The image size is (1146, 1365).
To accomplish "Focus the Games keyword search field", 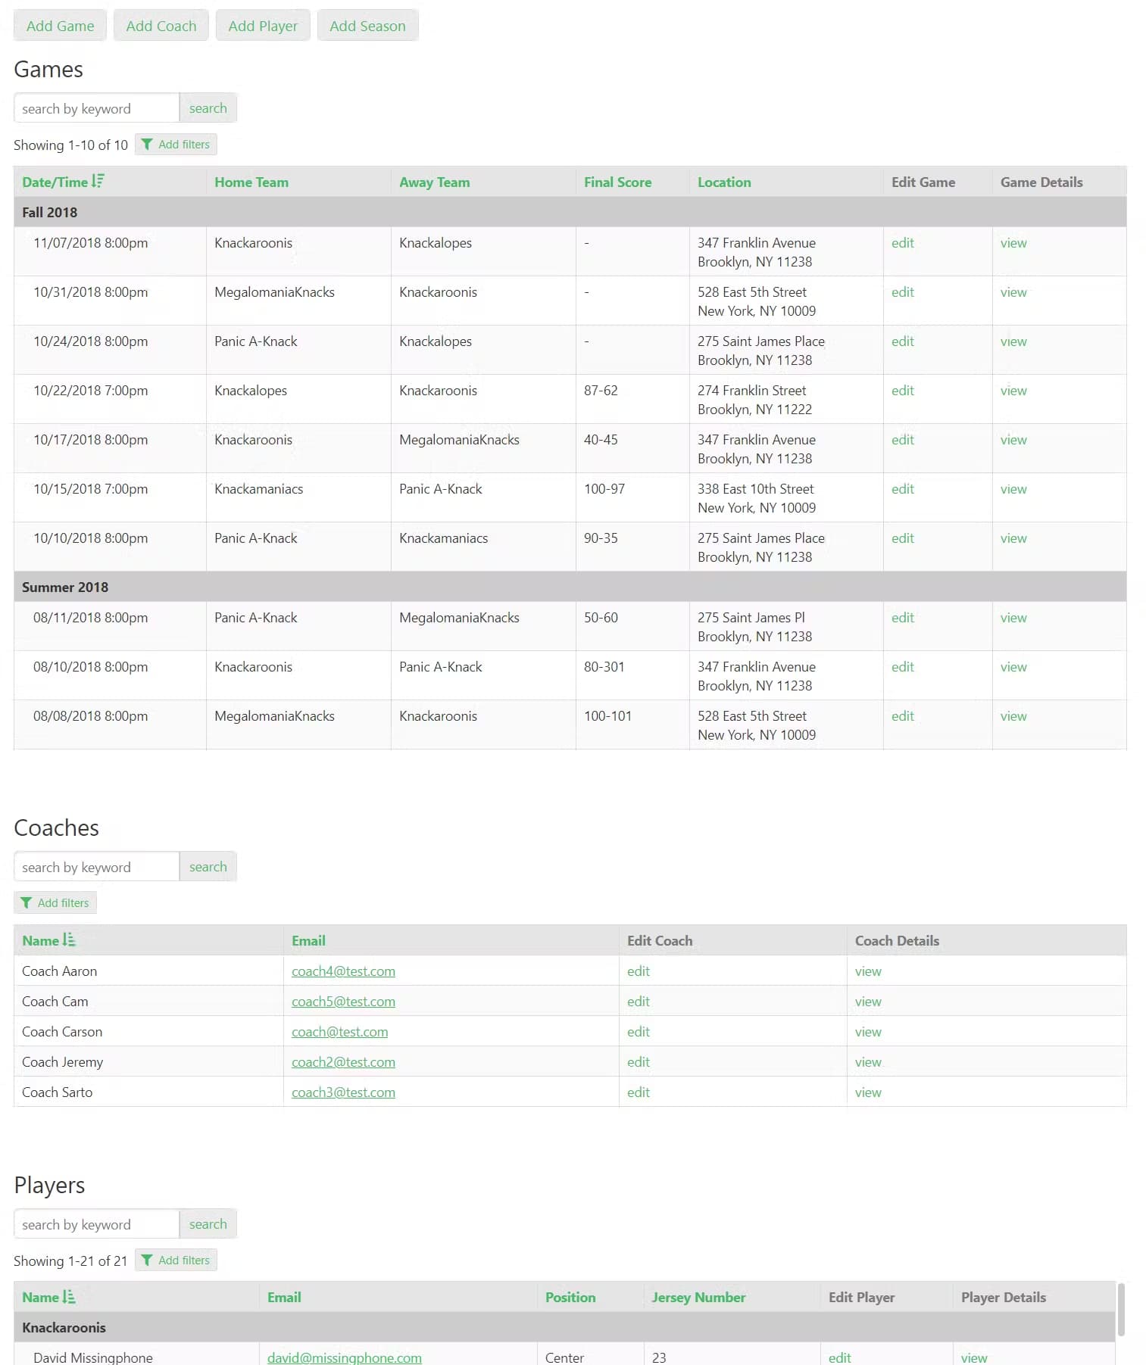I will pos(96,108).
